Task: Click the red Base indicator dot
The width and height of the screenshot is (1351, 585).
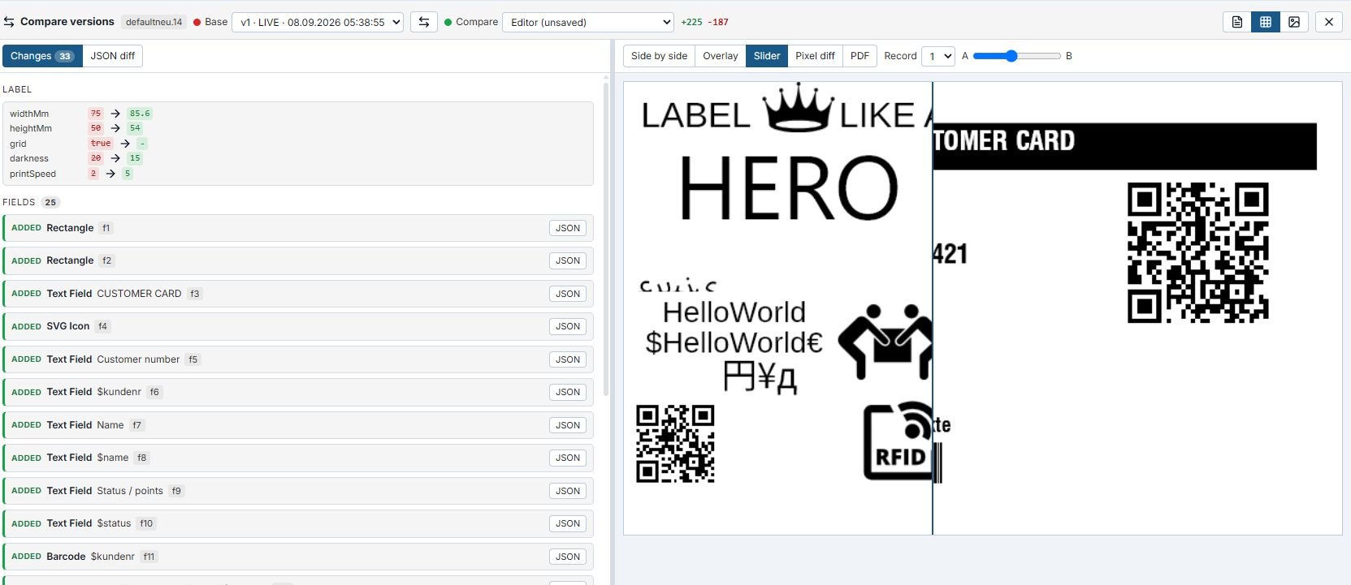Action: 197,22
